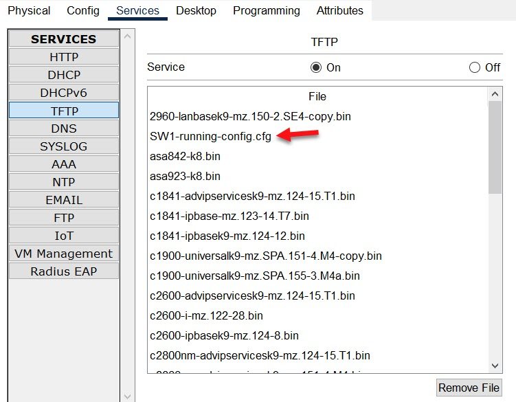
Task: Open the DNS service
Action: tap(64, 129)
